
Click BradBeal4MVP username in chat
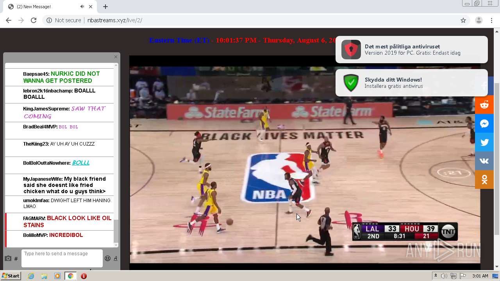click(x=40, y=127)
